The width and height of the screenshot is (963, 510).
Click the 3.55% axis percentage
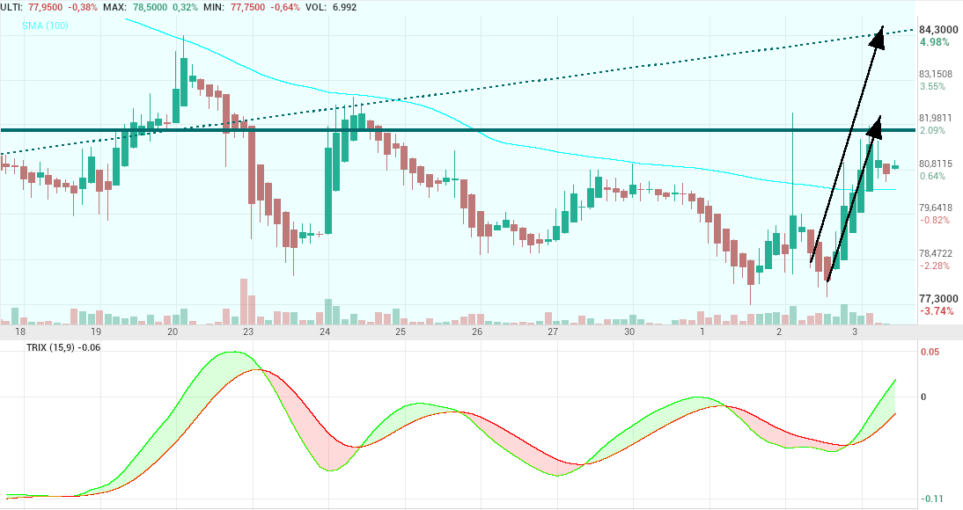933,86
